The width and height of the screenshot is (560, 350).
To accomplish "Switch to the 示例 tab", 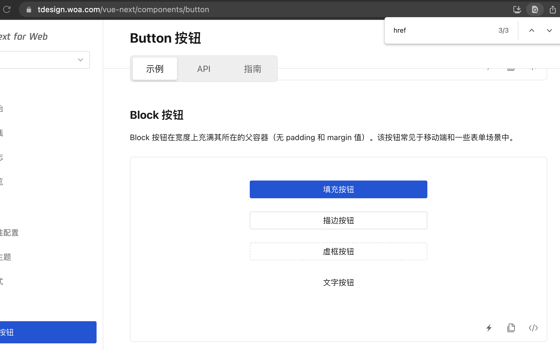I will coord(155,69).
